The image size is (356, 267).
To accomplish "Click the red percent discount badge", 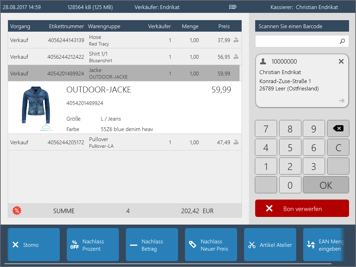I will [x=16, y=211].
